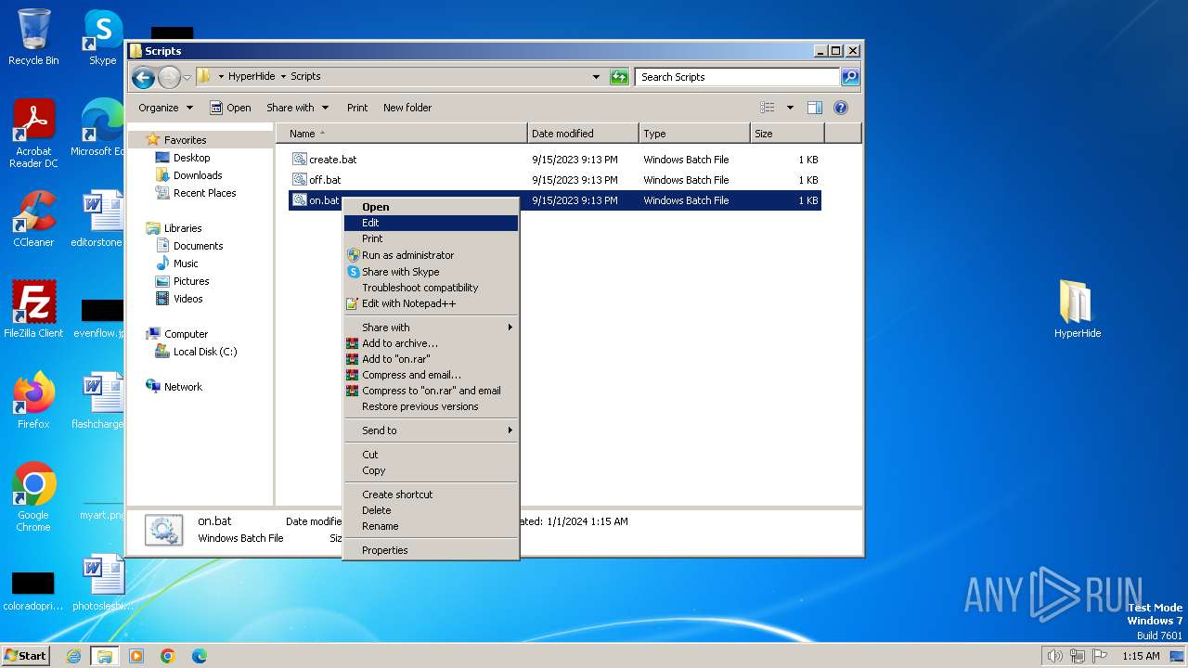Click the Start button
Viewport: 1188px width, 668px height.
pyautogui.click(x=26, y=655)
